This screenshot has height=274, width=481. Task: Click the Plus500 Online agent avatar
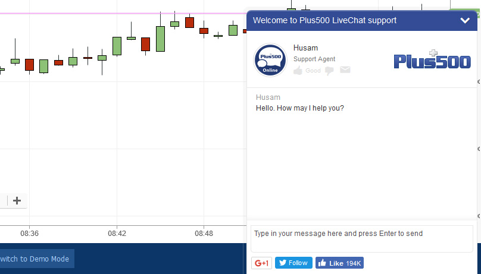click(270, 60)
